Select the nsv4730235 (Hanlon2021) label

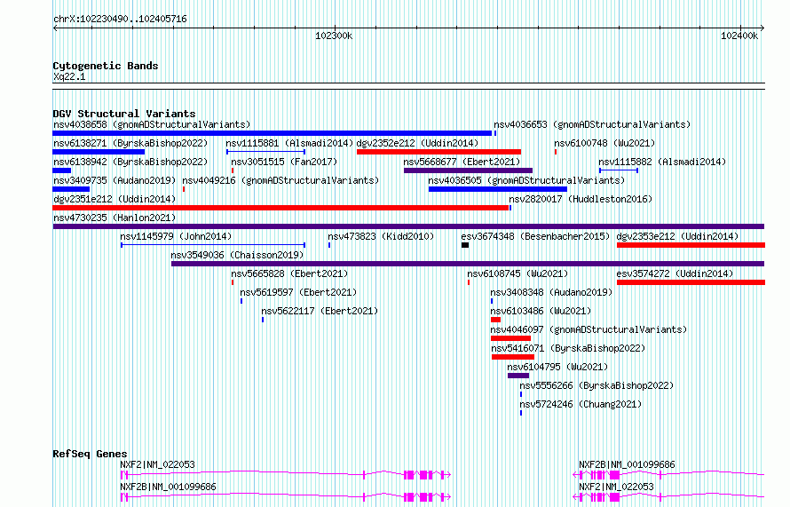(115, 218)
